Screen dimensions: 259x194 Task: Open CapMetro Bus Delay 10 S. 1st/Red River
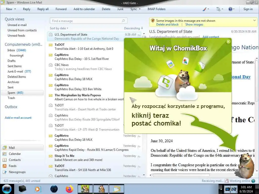[x=85, y=57]
